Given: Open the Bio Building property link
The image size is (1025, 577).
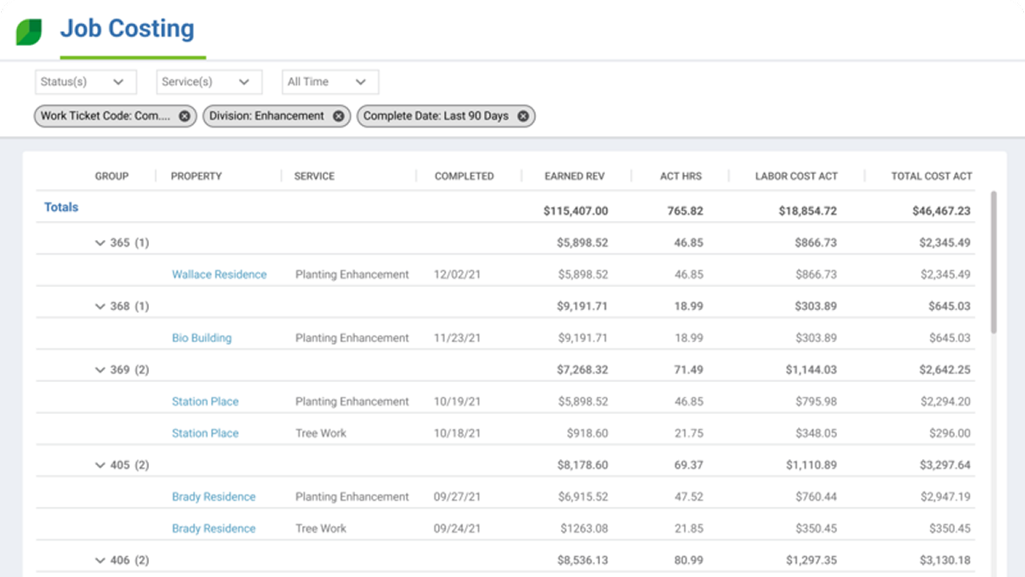Looking at the screenshot, I should 202,338.
